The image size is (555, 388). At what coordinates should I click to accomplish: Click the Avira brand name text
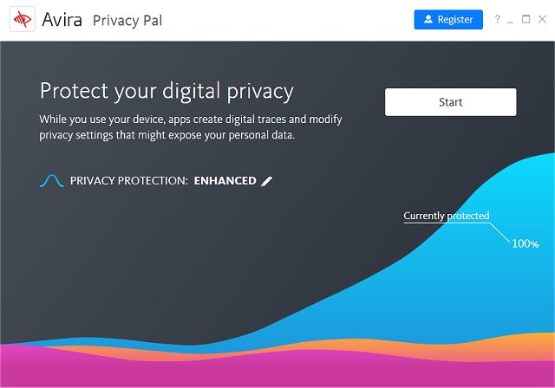(x=62, y=20)
